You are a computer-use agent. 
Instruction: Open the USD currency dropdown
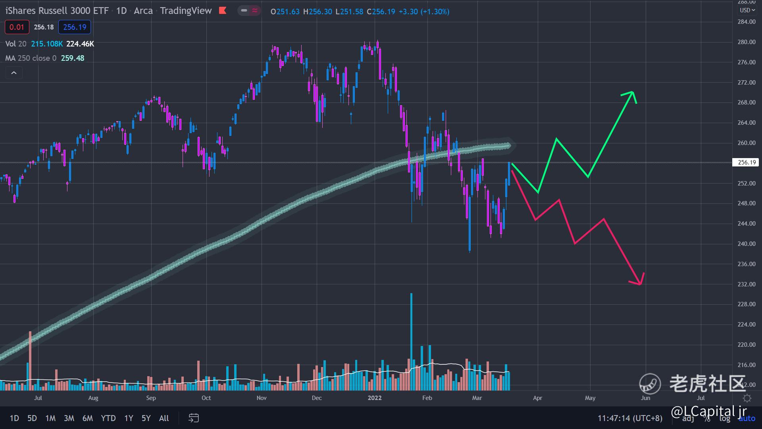pos(747,10)
